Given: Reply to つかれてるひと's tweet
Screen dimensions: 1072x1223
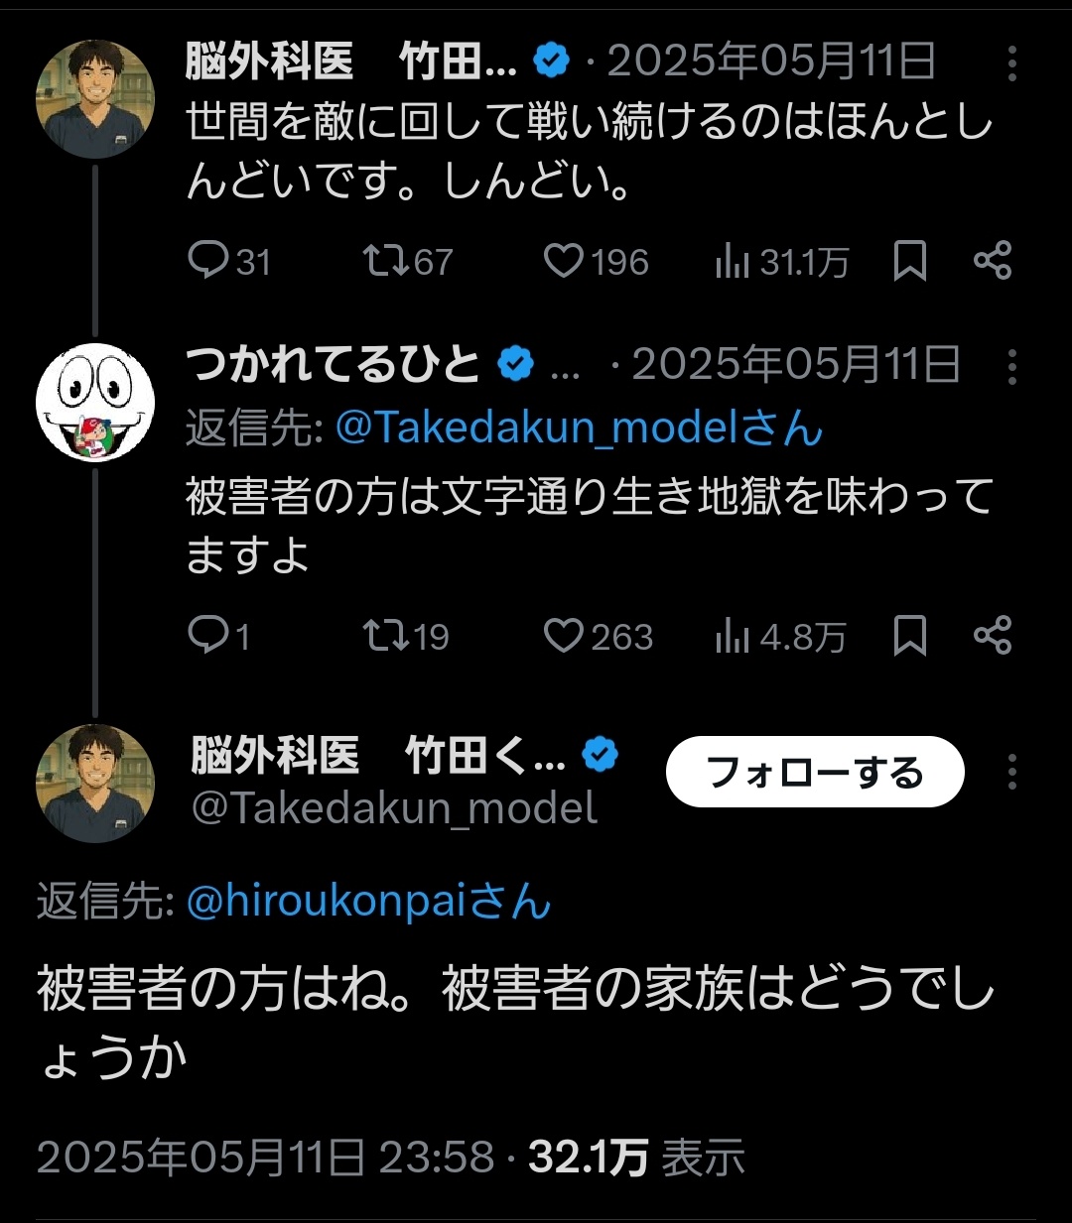Looking at the screenshot, I should 208,636.
